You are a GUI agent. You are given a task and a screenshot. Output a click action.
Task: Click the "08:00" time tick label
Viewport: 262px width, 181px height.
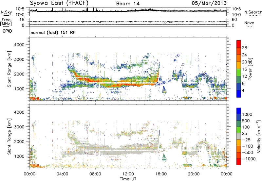click(95, 174)
